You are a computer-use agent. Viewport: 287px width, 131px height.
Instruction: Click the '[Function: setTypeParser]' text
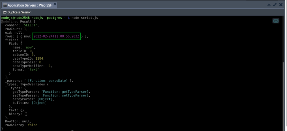66,95
